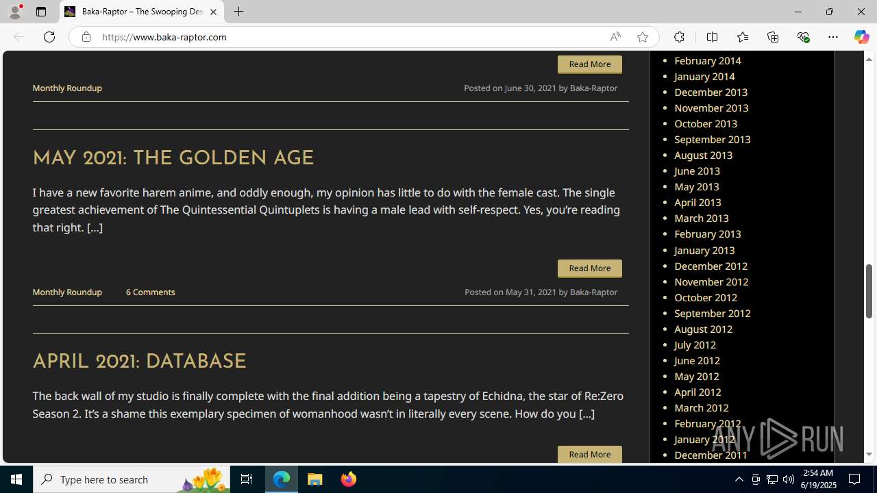Open September 2013 archive

(713, 140)
